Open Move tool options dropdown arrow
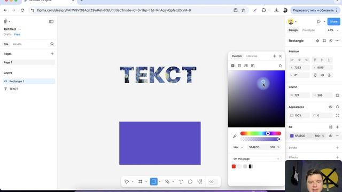This screenshot has width=342, height=192. 133,182
